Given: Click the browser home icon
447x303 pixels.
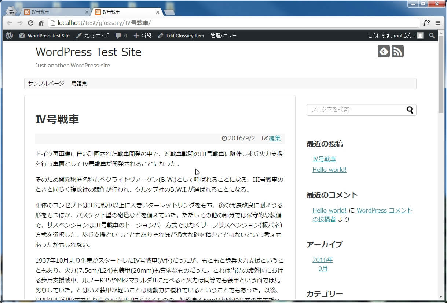Looking at the screenshot, I should pyautogui.click(x=41, y=23).
